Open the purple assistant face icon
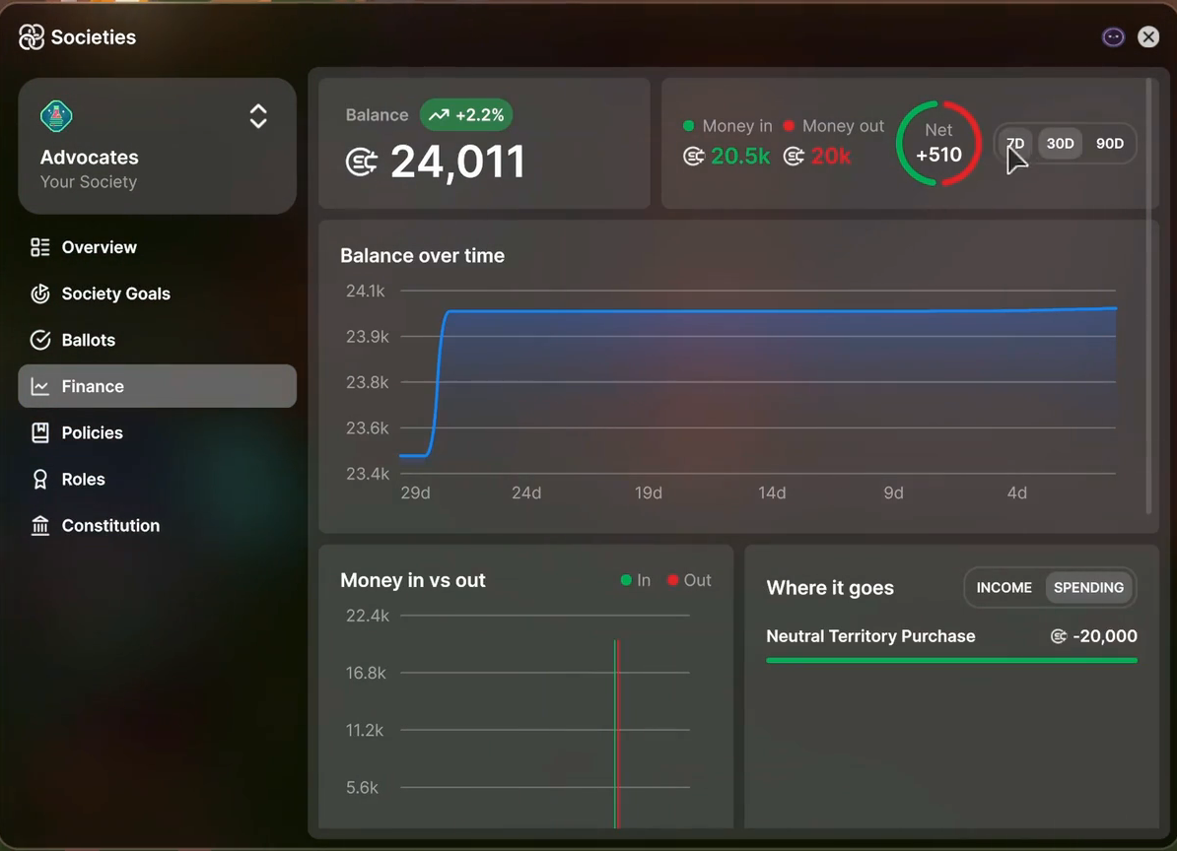The height and width of the screenshot is (851, 1177). pyautogui.click(x=1113, y=36)
